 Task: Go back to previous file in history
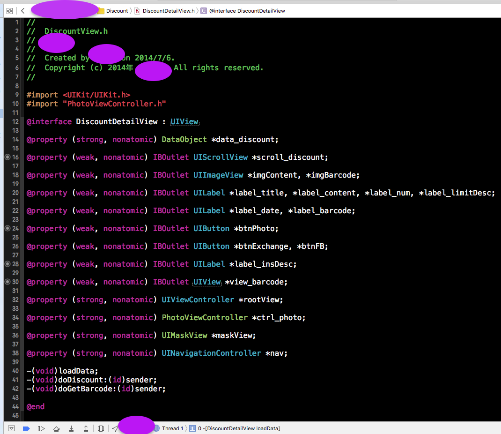coord(22,11)
